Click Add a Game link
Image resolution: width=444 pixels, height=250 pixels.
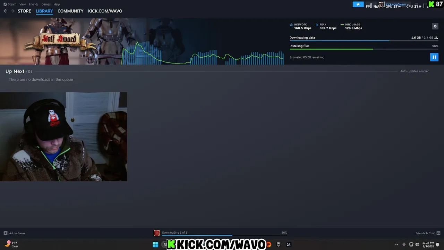pyautogui.click(x=17, y=233)
